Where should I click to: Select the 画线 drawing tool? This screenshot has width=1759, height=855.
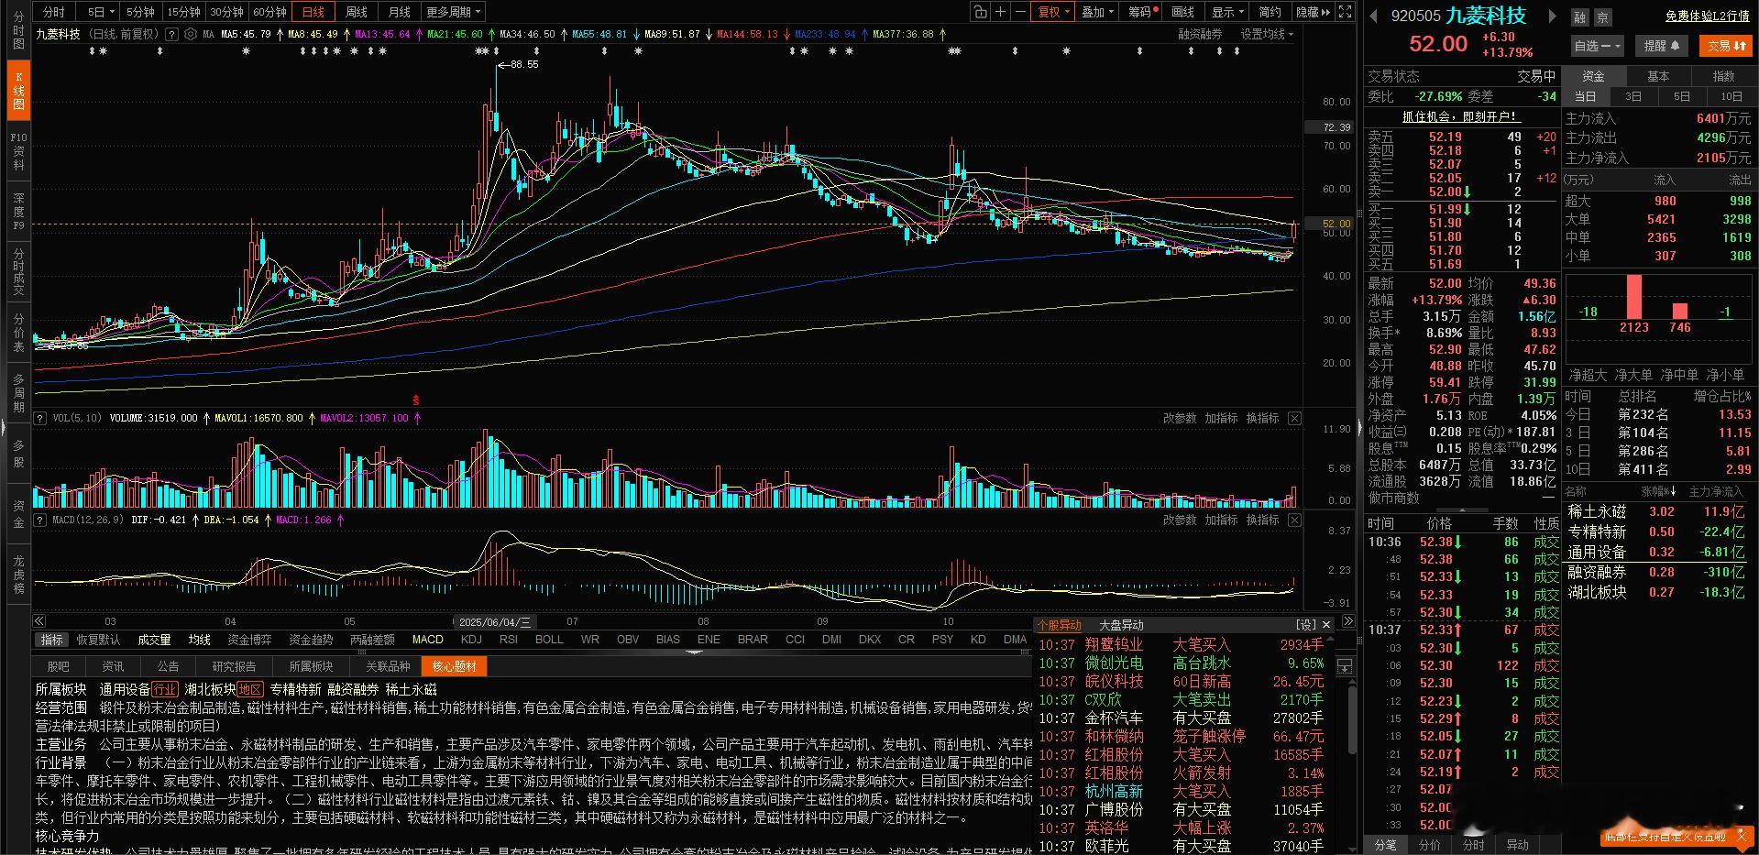(1182, 12)
